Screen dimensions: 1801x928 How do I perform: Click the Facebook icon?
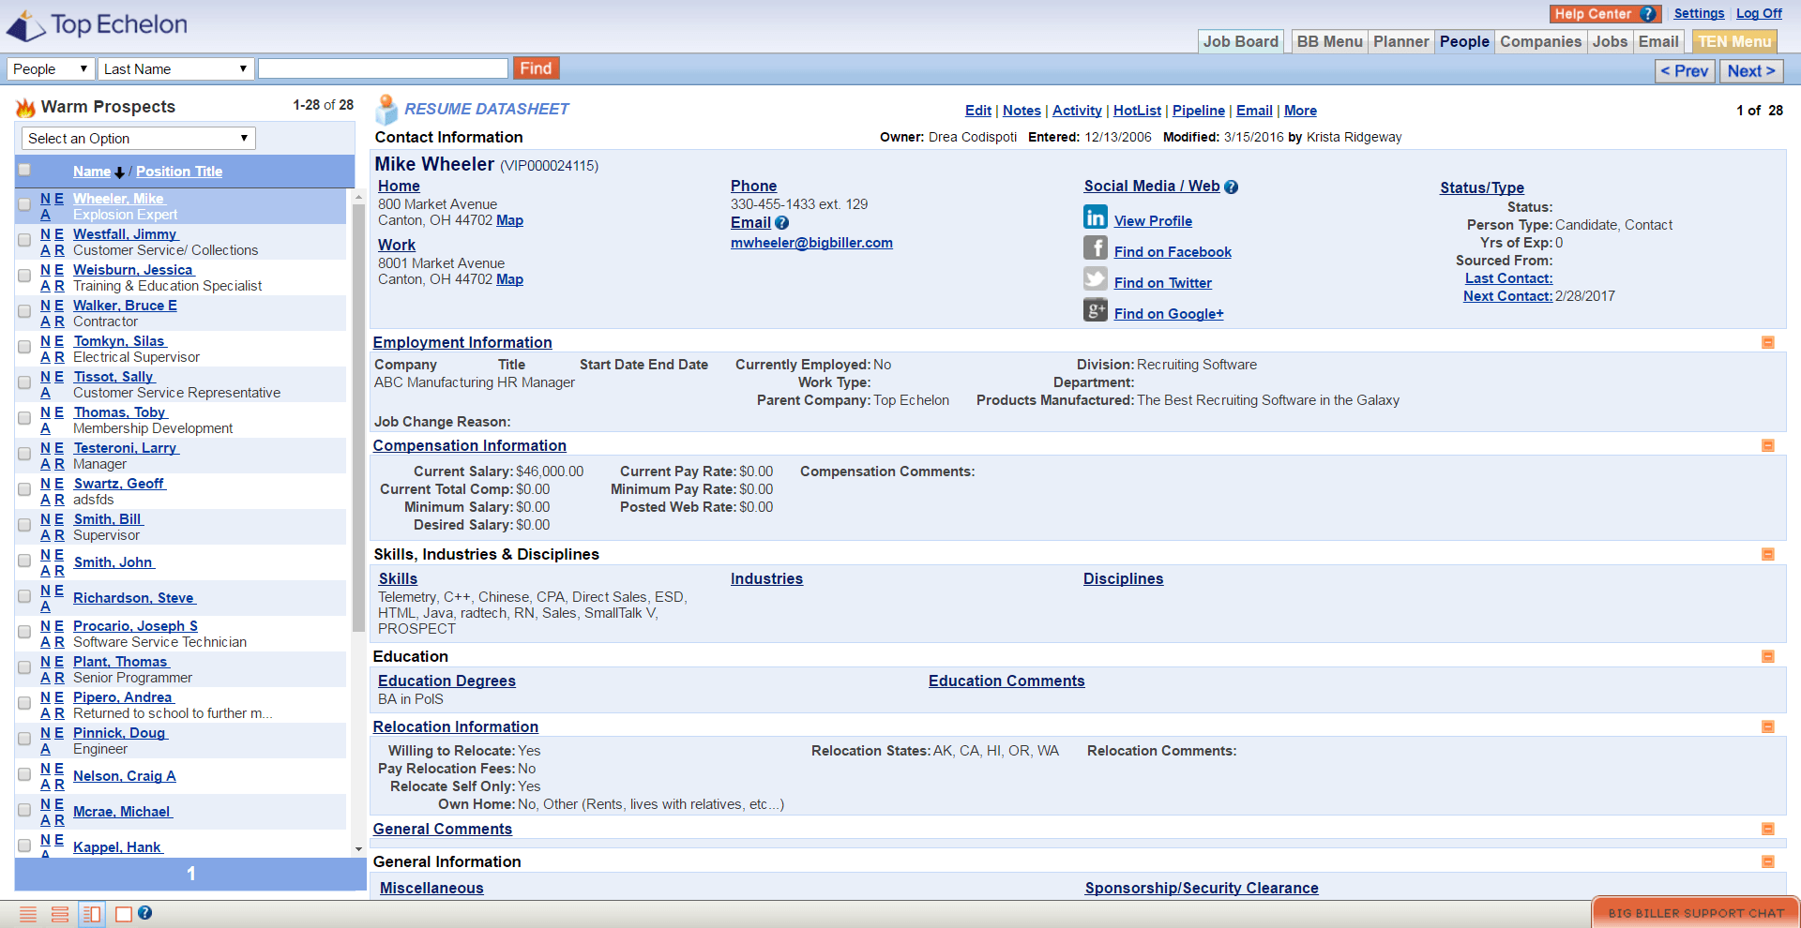[1095, 247]
